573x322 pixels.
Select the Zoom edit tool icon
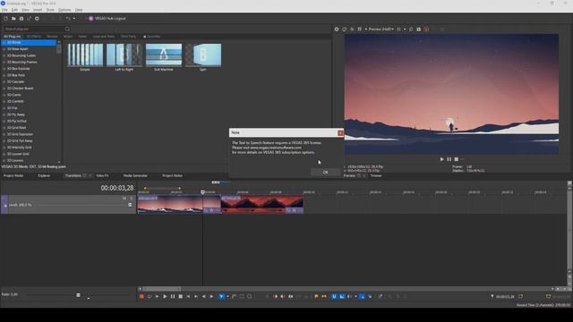[250, 296]
